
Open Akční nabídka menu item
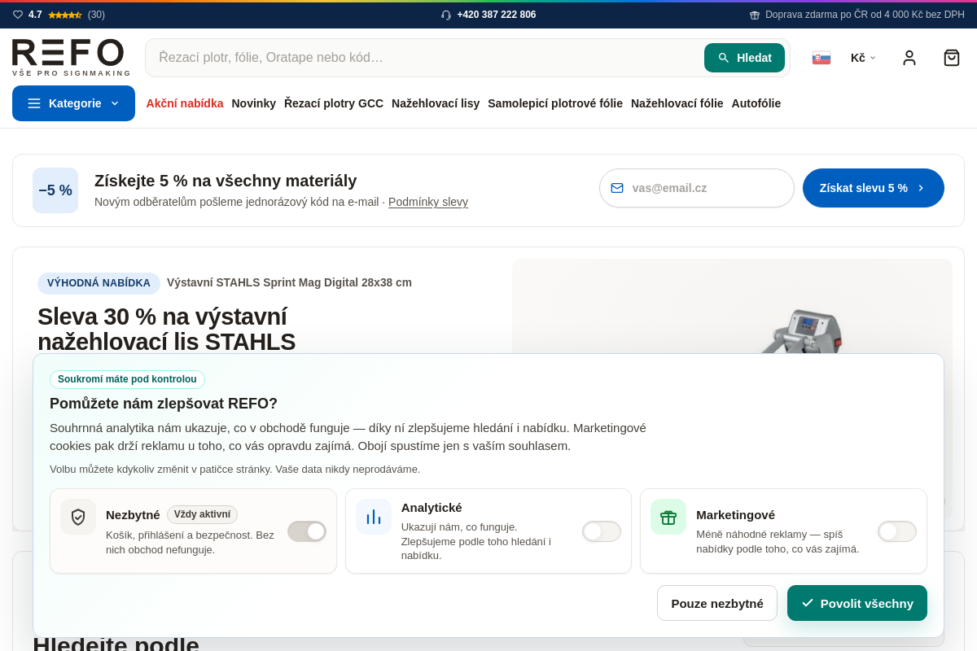coord(185,103)
